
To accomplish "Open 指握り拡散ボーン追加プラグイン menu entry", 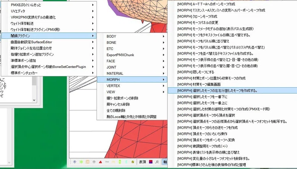I will (49, 54).
